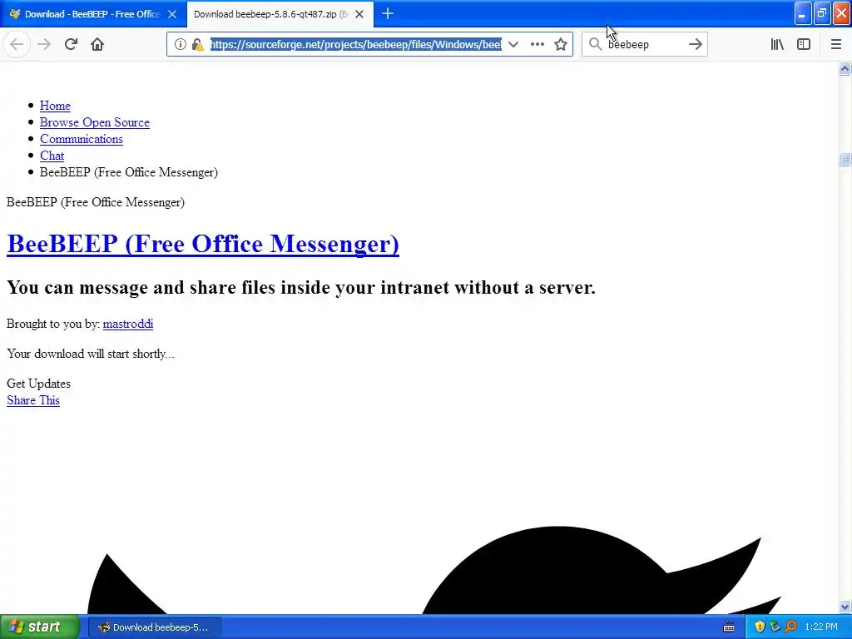Viewport: 852px width, 639px height.
Task: Open BeeBEEP (Free Office Messenger) heading link
Action: [203, 244]
